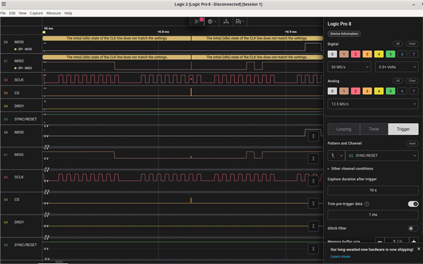Click analog A5 SYNC/RESET vertical scale icon

click(313, 249)
